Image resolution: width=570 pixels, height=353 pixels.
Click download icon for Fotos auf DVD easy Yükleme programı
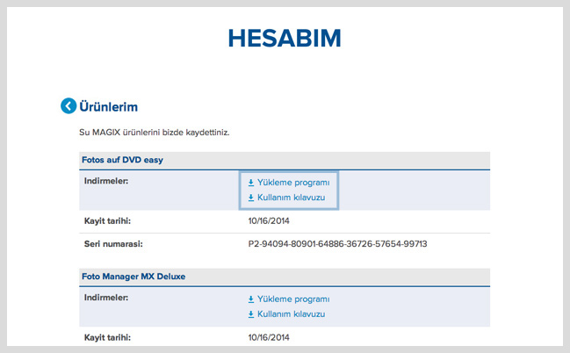251,183
